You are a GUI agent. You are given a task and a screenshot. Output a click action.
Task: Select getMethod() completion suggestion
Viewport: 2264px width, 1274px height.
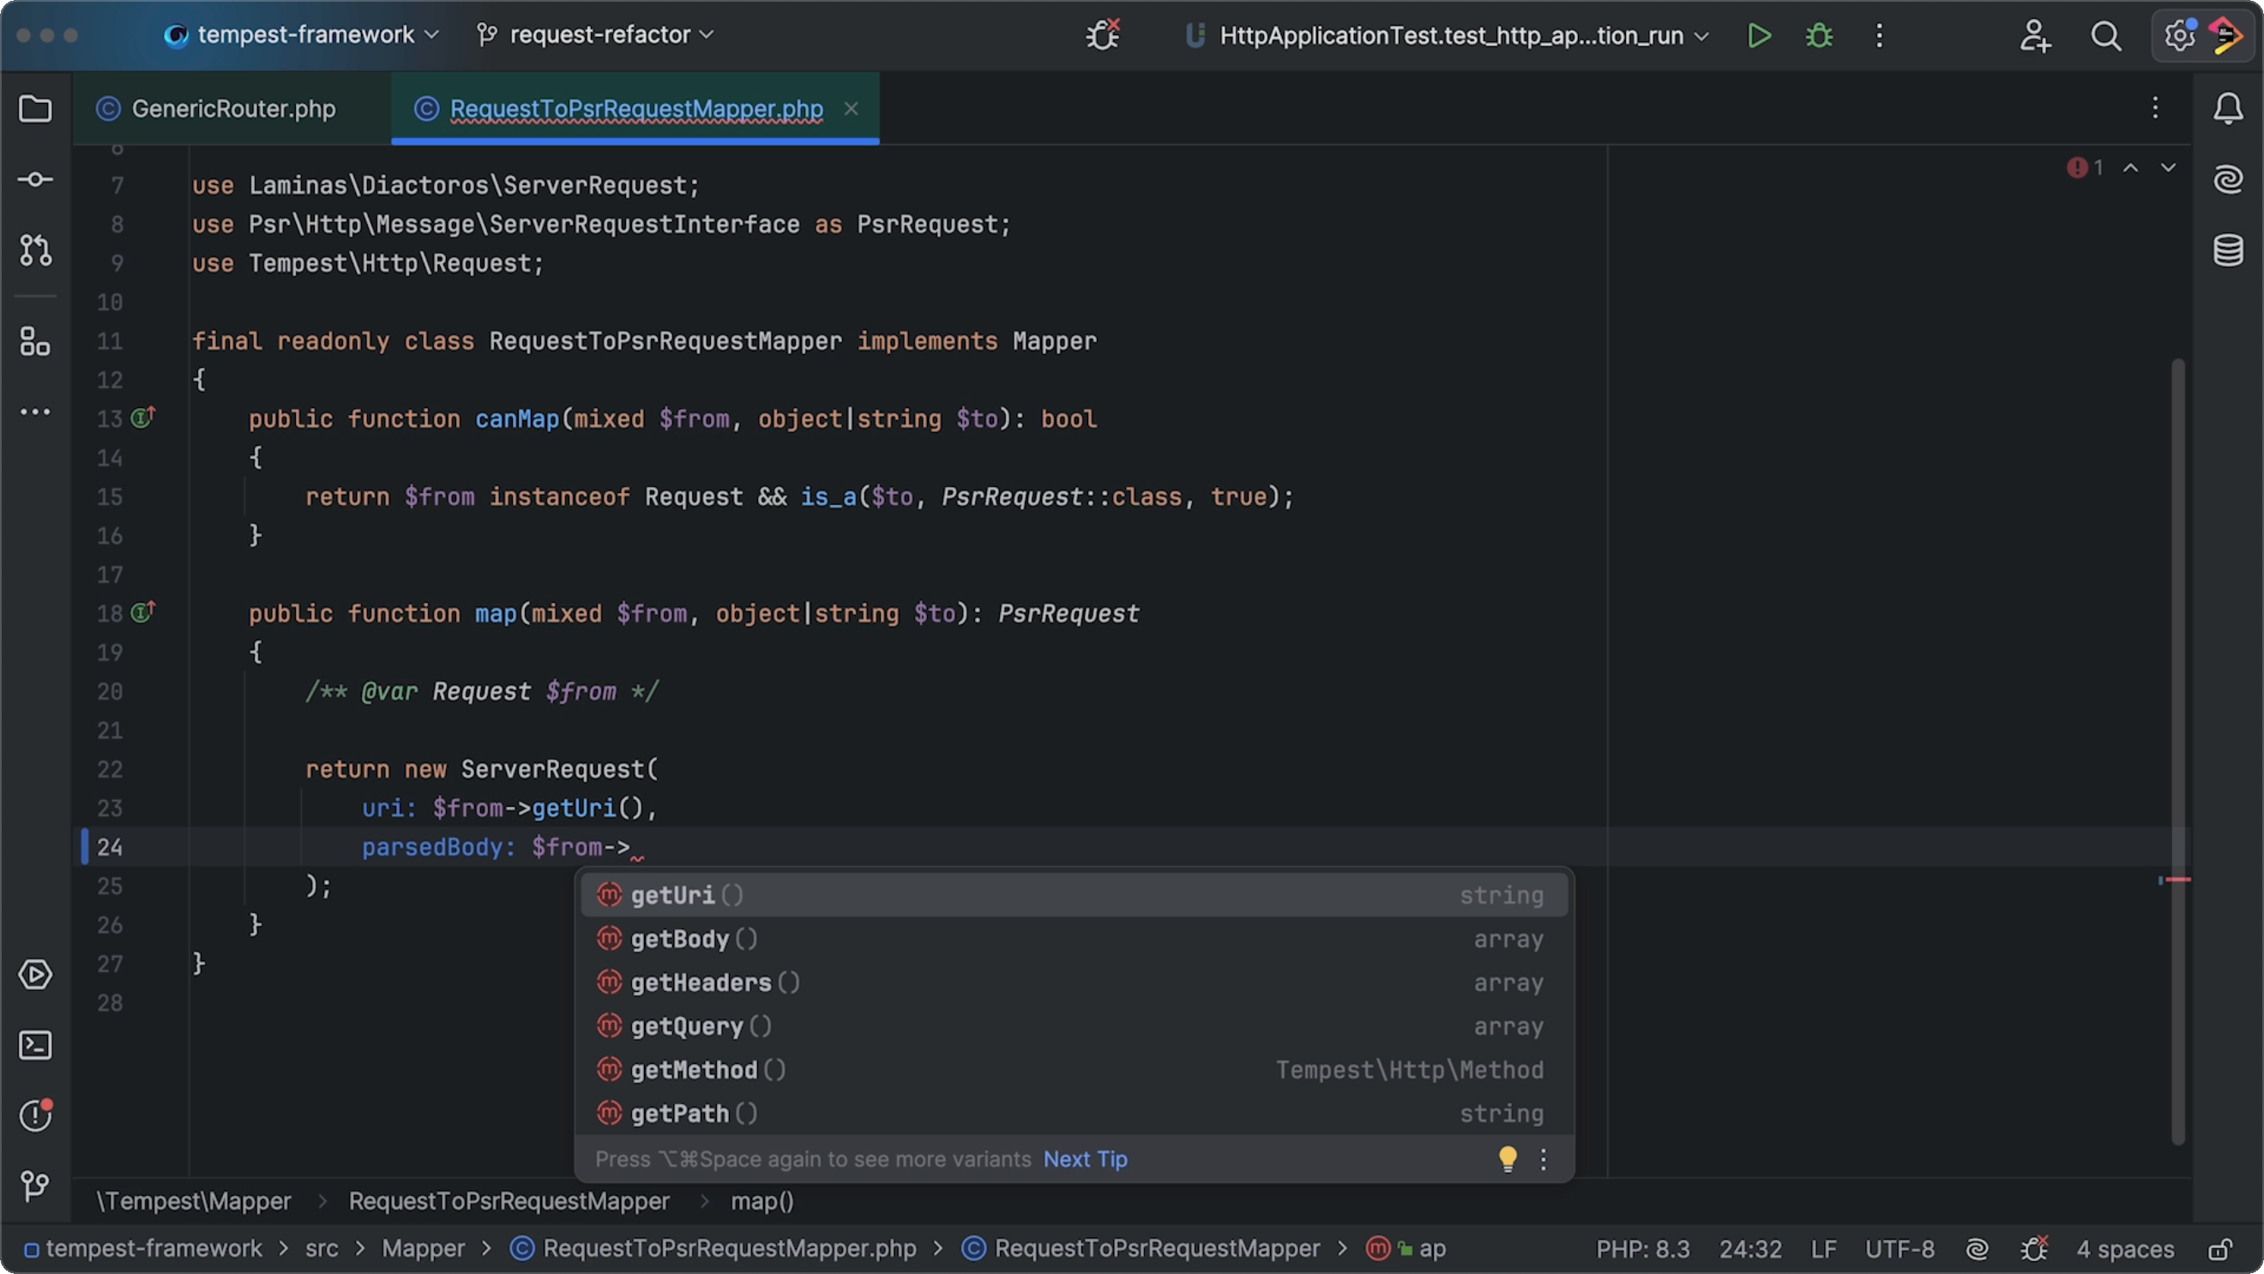1074,1069
